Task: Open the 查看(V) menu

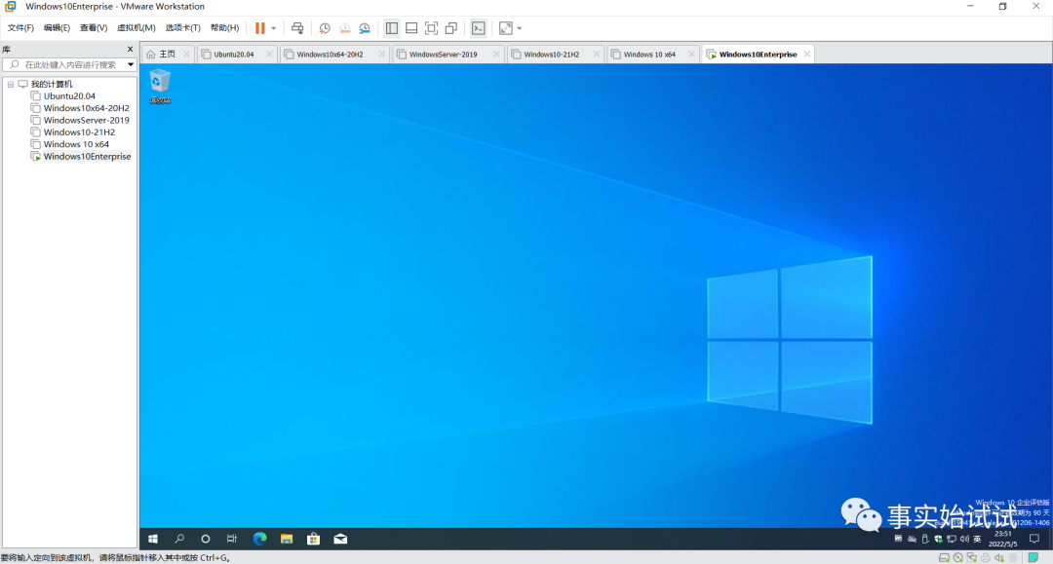Action: (94, 28)
